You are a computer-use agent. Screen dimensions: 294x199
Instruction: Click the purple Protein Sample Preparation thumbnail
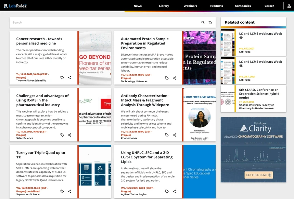point(200,58)
